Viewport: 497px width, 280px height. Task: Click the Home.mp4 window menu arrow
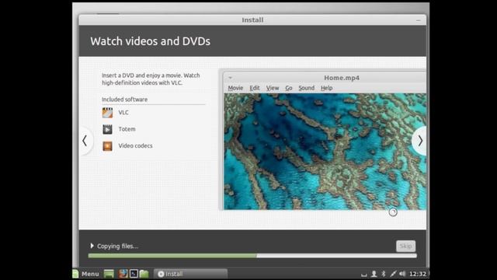(x=231, y=78)
